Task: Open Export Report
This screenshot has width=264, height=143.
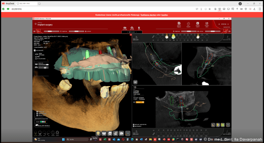Action: [179, 24]
